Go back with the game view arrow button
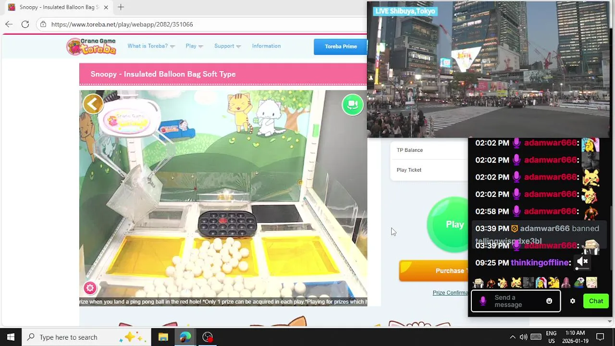The width and height of the screenshot is (615, 346). point(93,104)
